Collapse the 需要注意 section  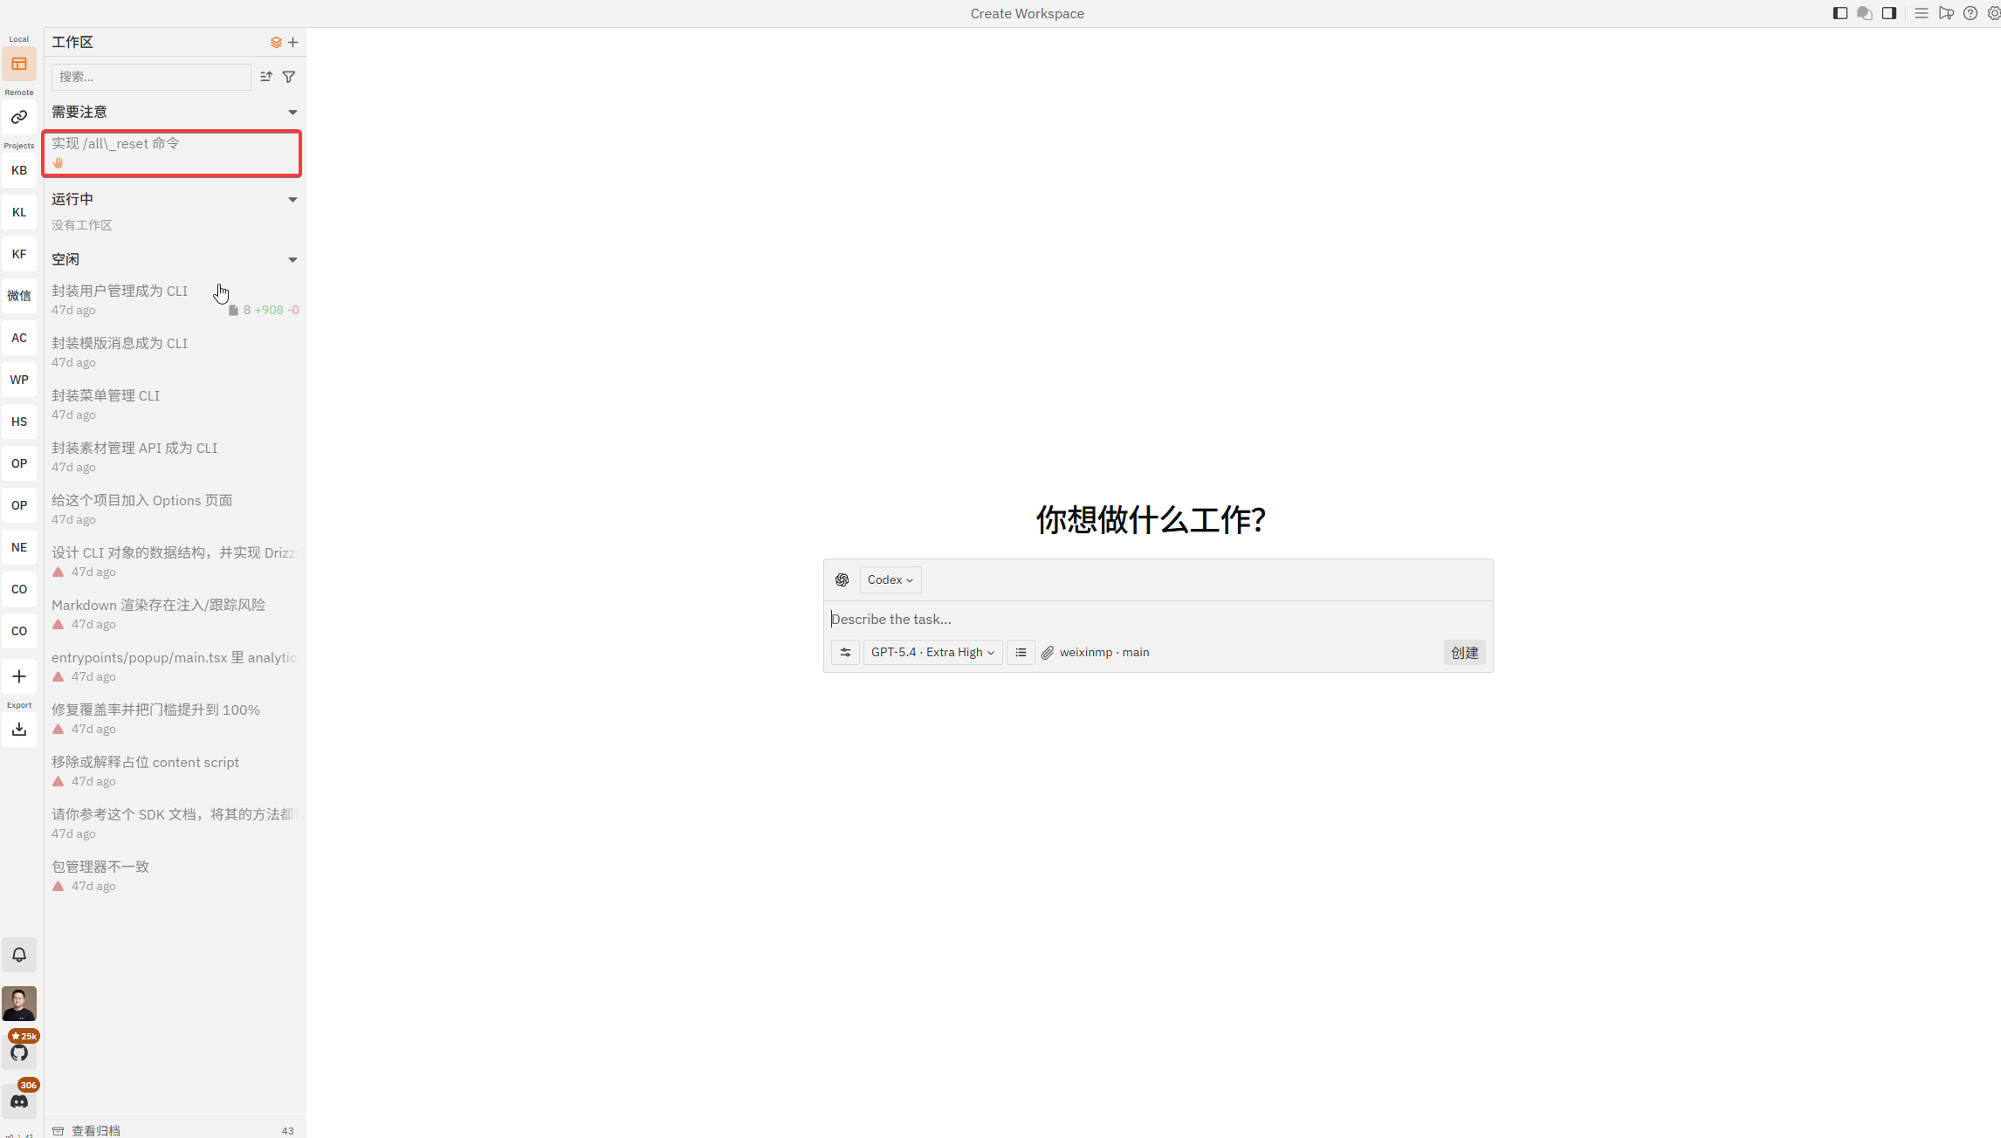[x=292, y=112]
